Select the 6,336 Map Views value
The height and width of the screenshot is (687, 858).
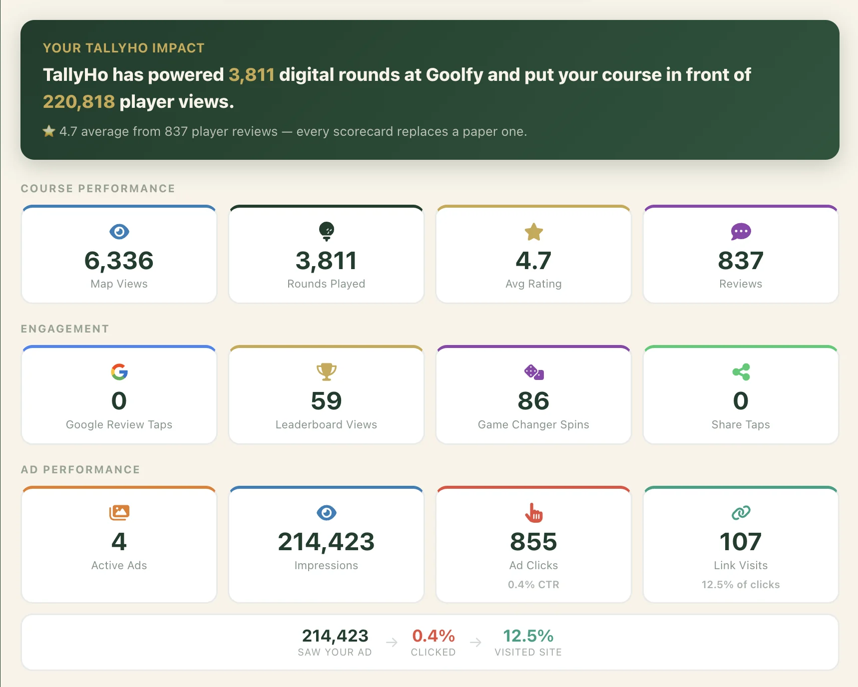pyautogui.click(x=119, y=261)
